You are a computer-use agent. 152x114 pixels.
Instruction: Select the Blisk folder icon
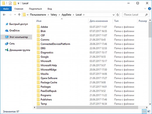tap(38, 31)
